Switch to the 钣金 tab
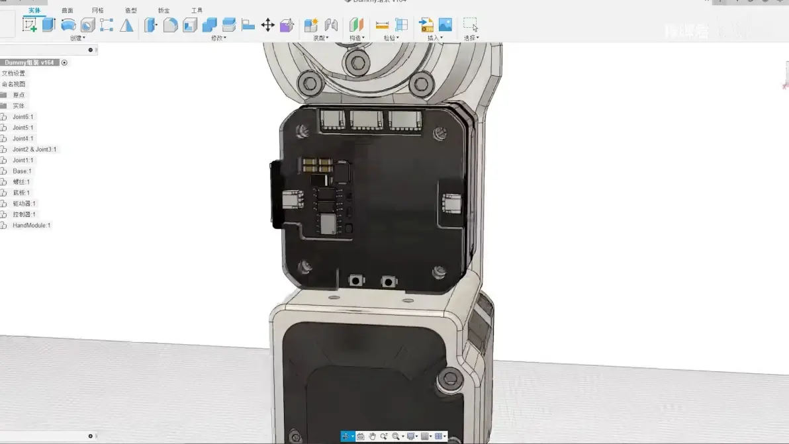 [x=163, y=11]
